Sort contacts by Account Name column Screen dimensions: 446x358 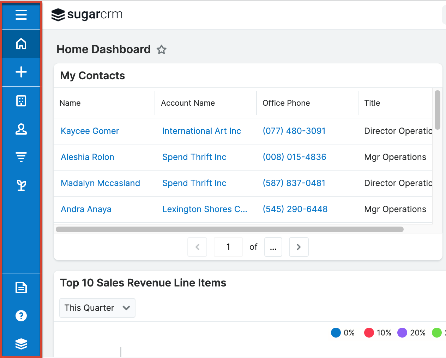pos(188,103)
